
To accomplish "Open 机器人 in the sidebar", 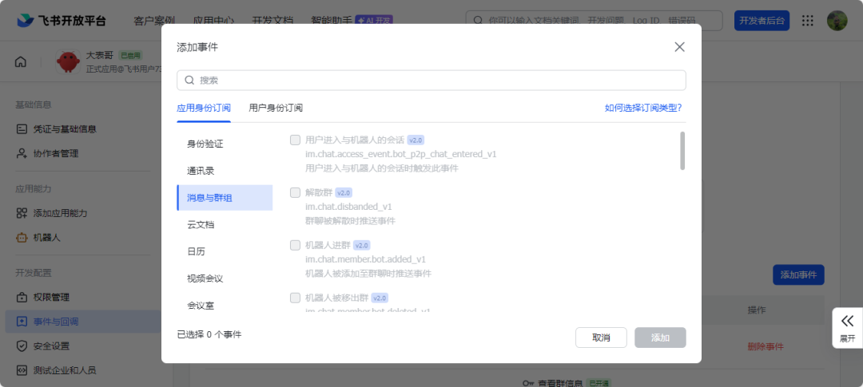I will point(47,238).
